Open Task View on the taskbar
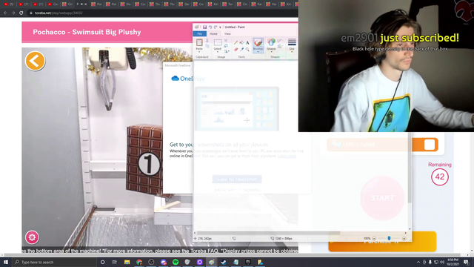 [115, 262]
